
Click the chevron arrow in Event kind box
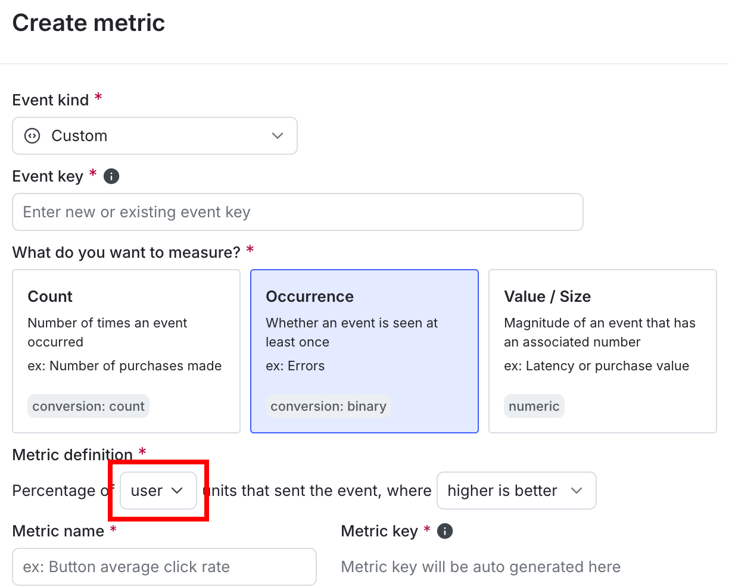click(x=277, y=136)
